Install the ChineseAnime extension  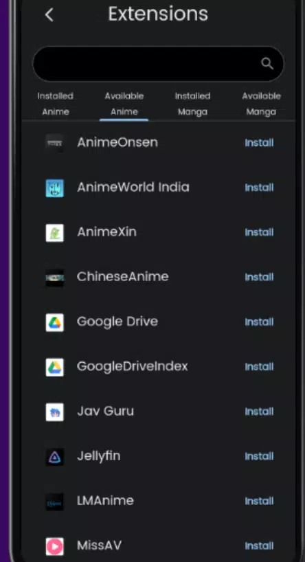[x=259, y=277]
